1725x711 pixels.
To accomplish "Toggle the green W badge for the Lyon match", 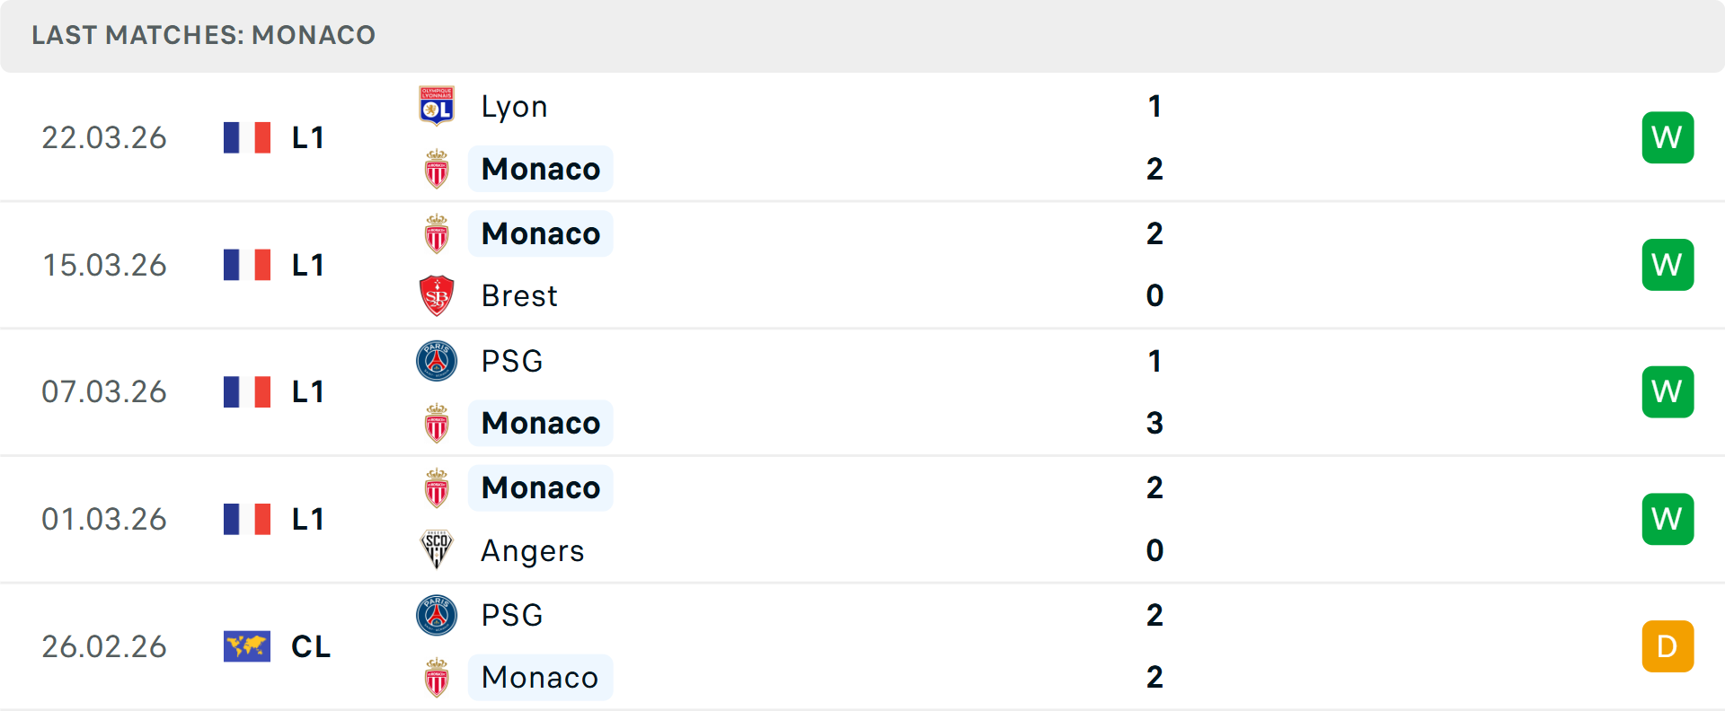I will coord(1667,137).
